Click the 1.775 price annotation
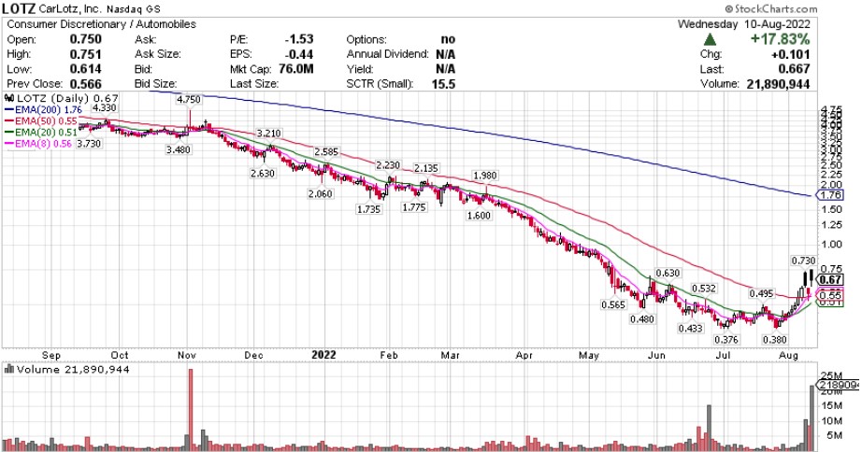 pos(414,207)
